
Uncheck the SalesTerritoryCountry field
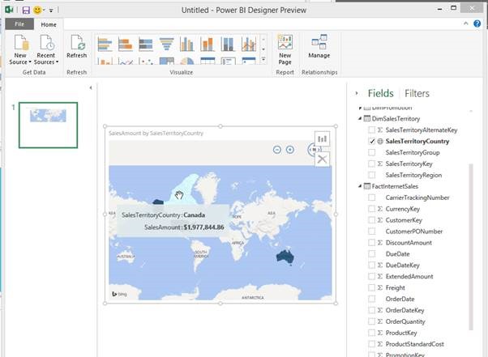(371, 141)
